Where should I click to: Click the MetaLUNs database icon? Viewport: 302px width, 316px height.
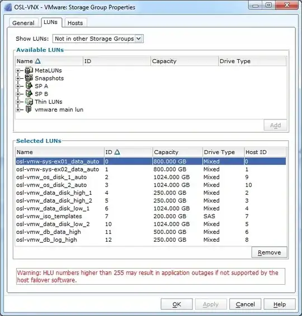(29, 70)
